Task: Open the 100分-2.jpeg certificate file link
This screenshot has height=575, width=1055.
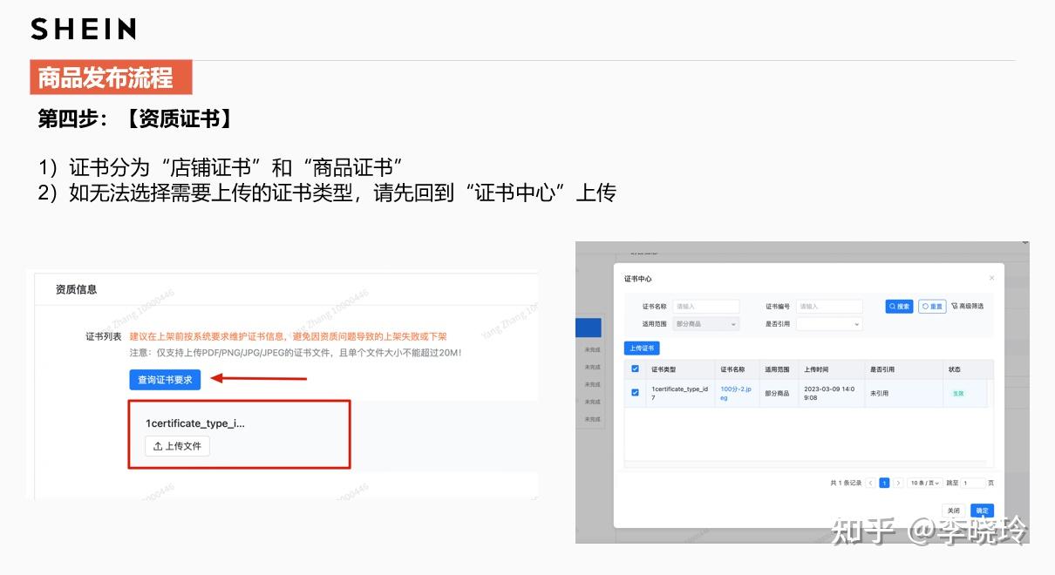Action: [735, 393]
